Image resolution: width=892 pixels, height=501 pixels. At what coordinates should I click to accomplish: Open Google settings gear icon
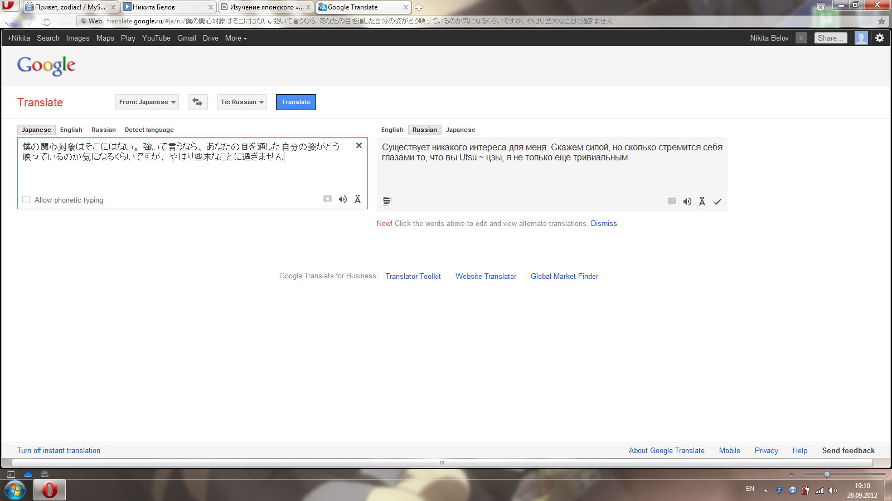(x=880, y=38)
